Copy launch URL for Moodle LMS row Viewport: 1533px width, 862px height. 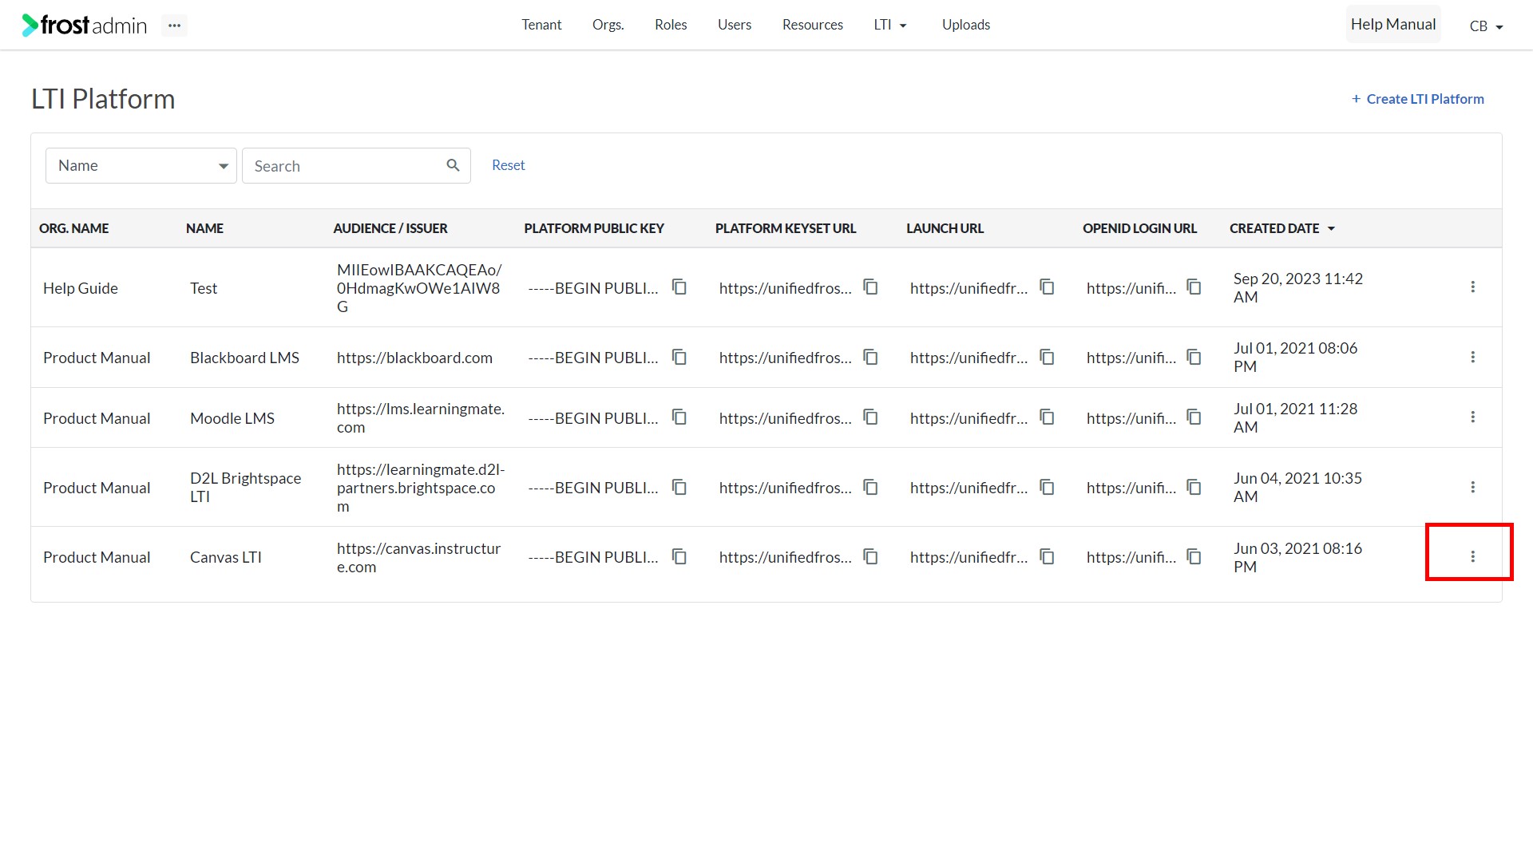1048,417
